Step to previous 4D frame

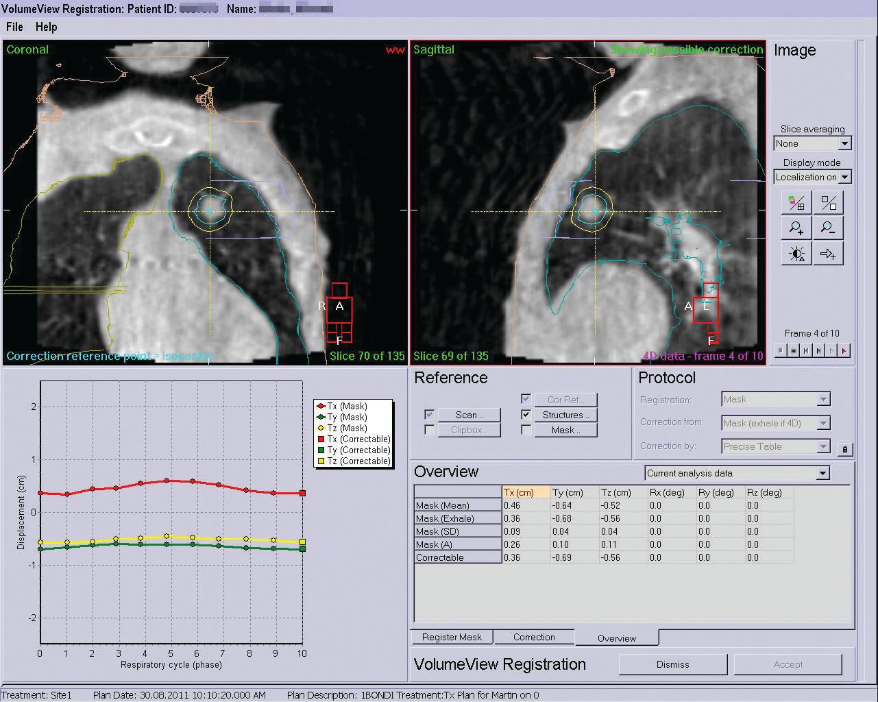806,350
